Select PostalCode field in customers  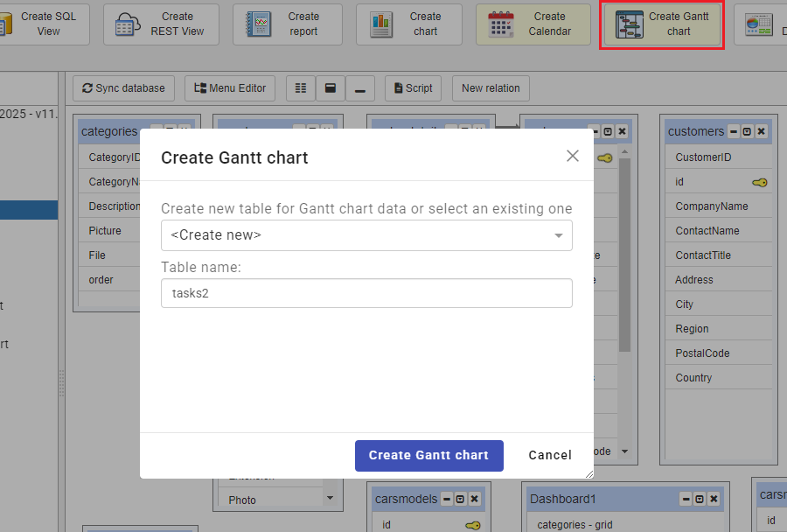tap(718, 353)
